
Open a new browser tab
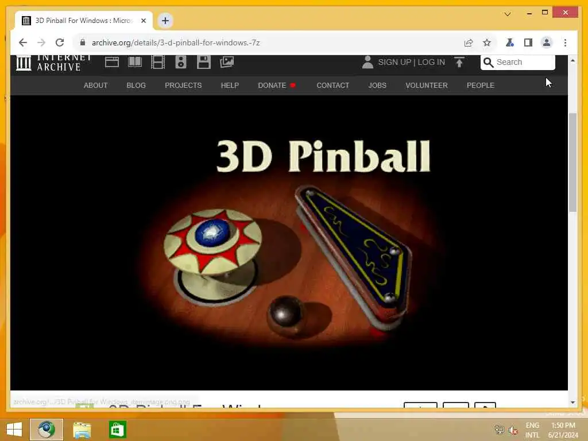[165, 21]
